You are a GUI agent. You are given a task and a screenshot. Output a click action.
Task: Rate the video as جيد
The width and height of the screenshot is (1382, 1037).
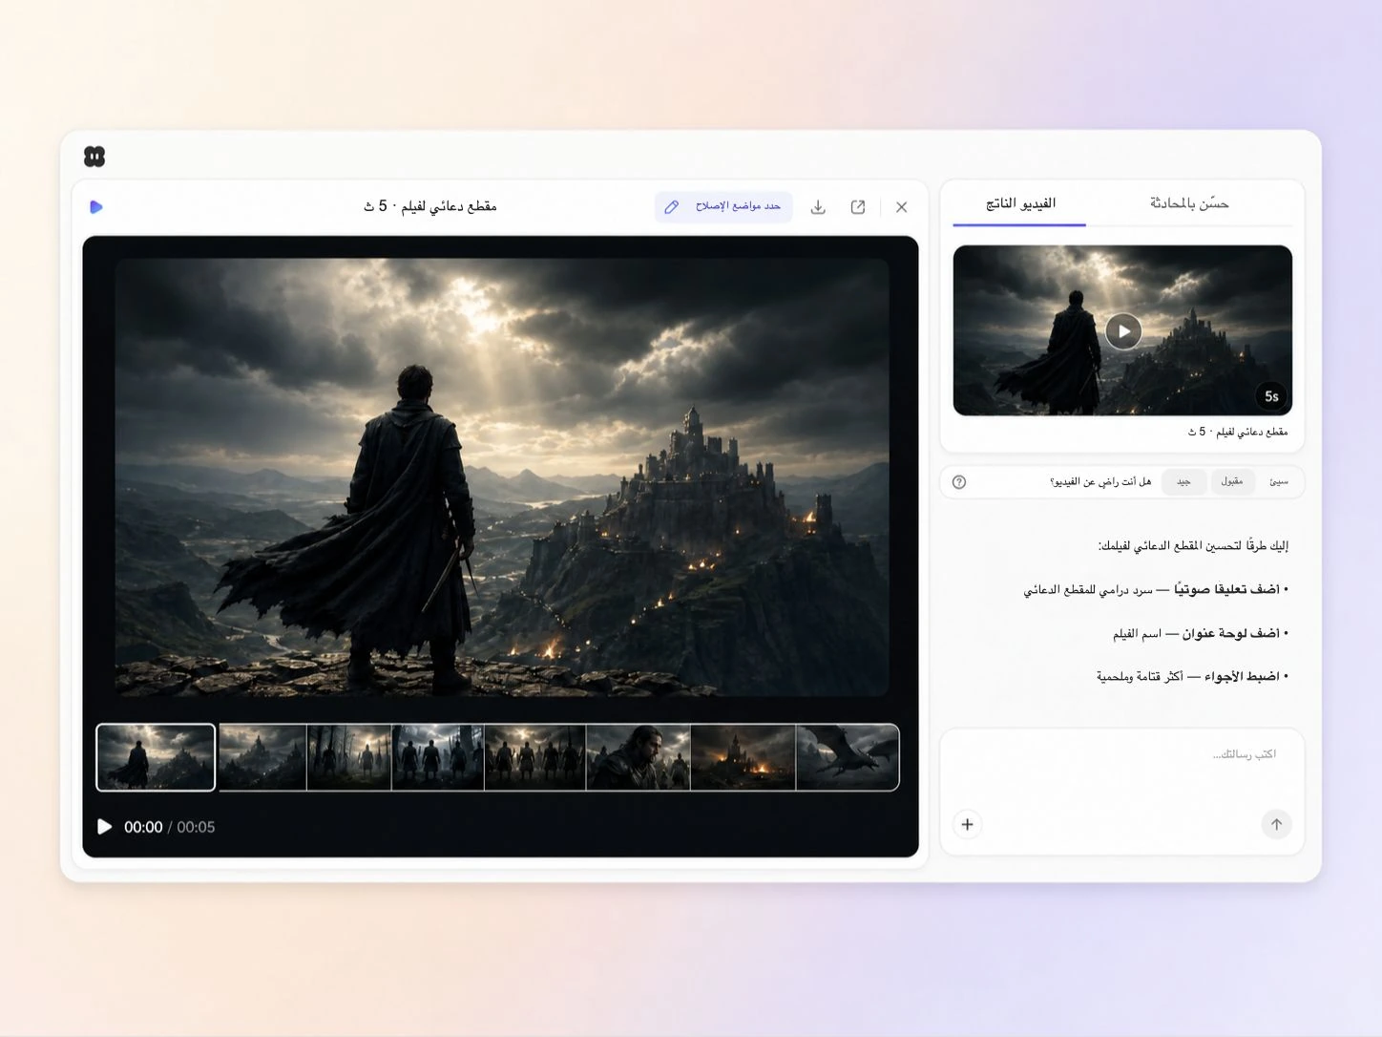[x=1183, y=481]
